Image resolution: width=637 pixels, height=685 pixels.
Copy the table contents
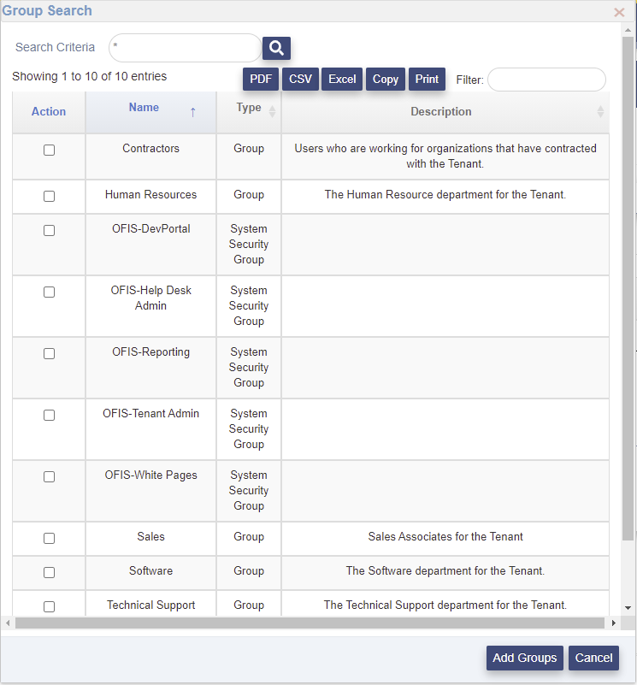click(386, 79)
